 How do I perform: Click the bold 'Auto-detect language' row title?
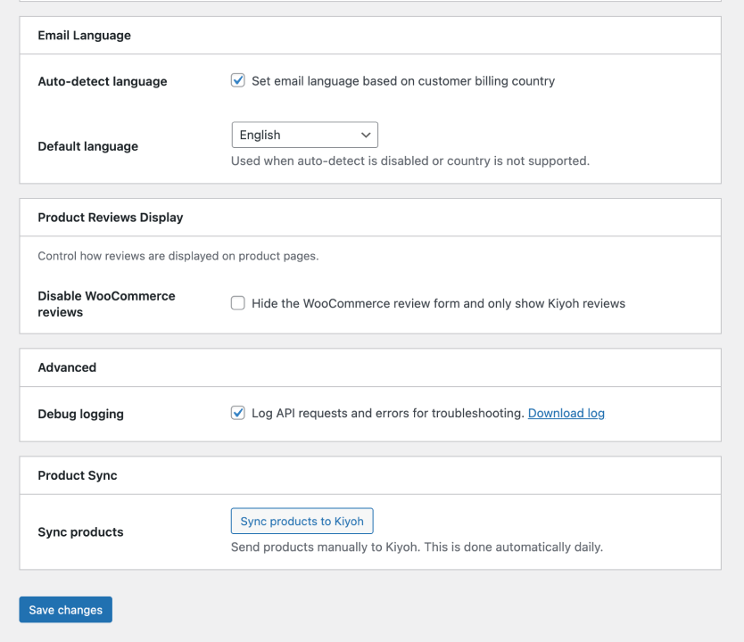pos(102,81)
